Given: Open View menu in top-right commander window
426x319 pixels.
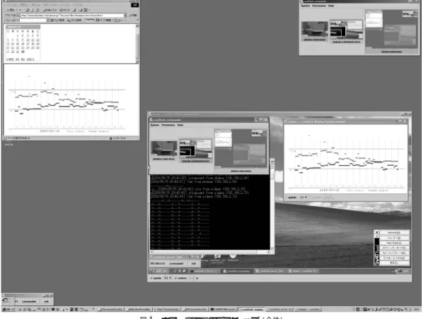Looking at the screenshot, I should 331,6.
